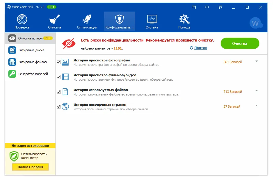
Task: Switch to the Проверка tab label
Action: click(x=22, y=27)
